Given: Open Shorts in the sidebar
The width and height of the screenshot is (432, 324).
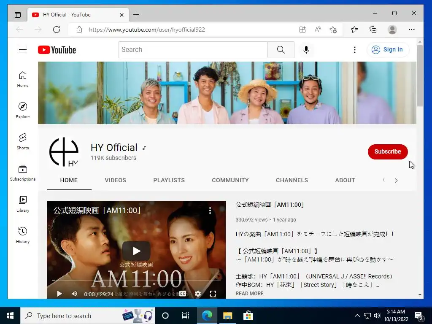Looking at the screenshot, I should coord(23,142).
